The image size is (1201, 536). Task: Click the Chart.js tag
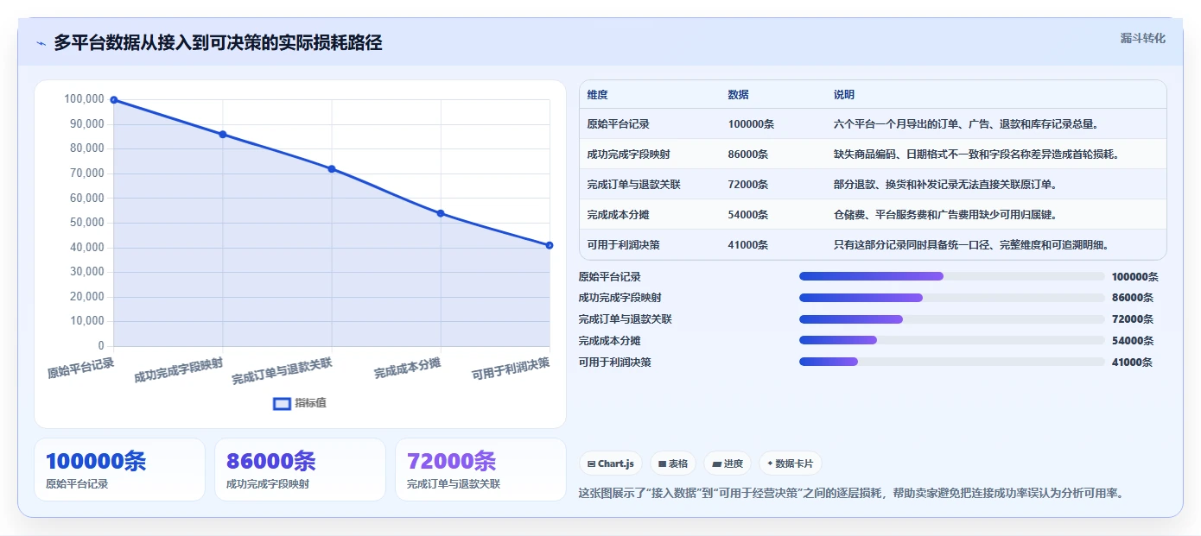click(611, 463)
